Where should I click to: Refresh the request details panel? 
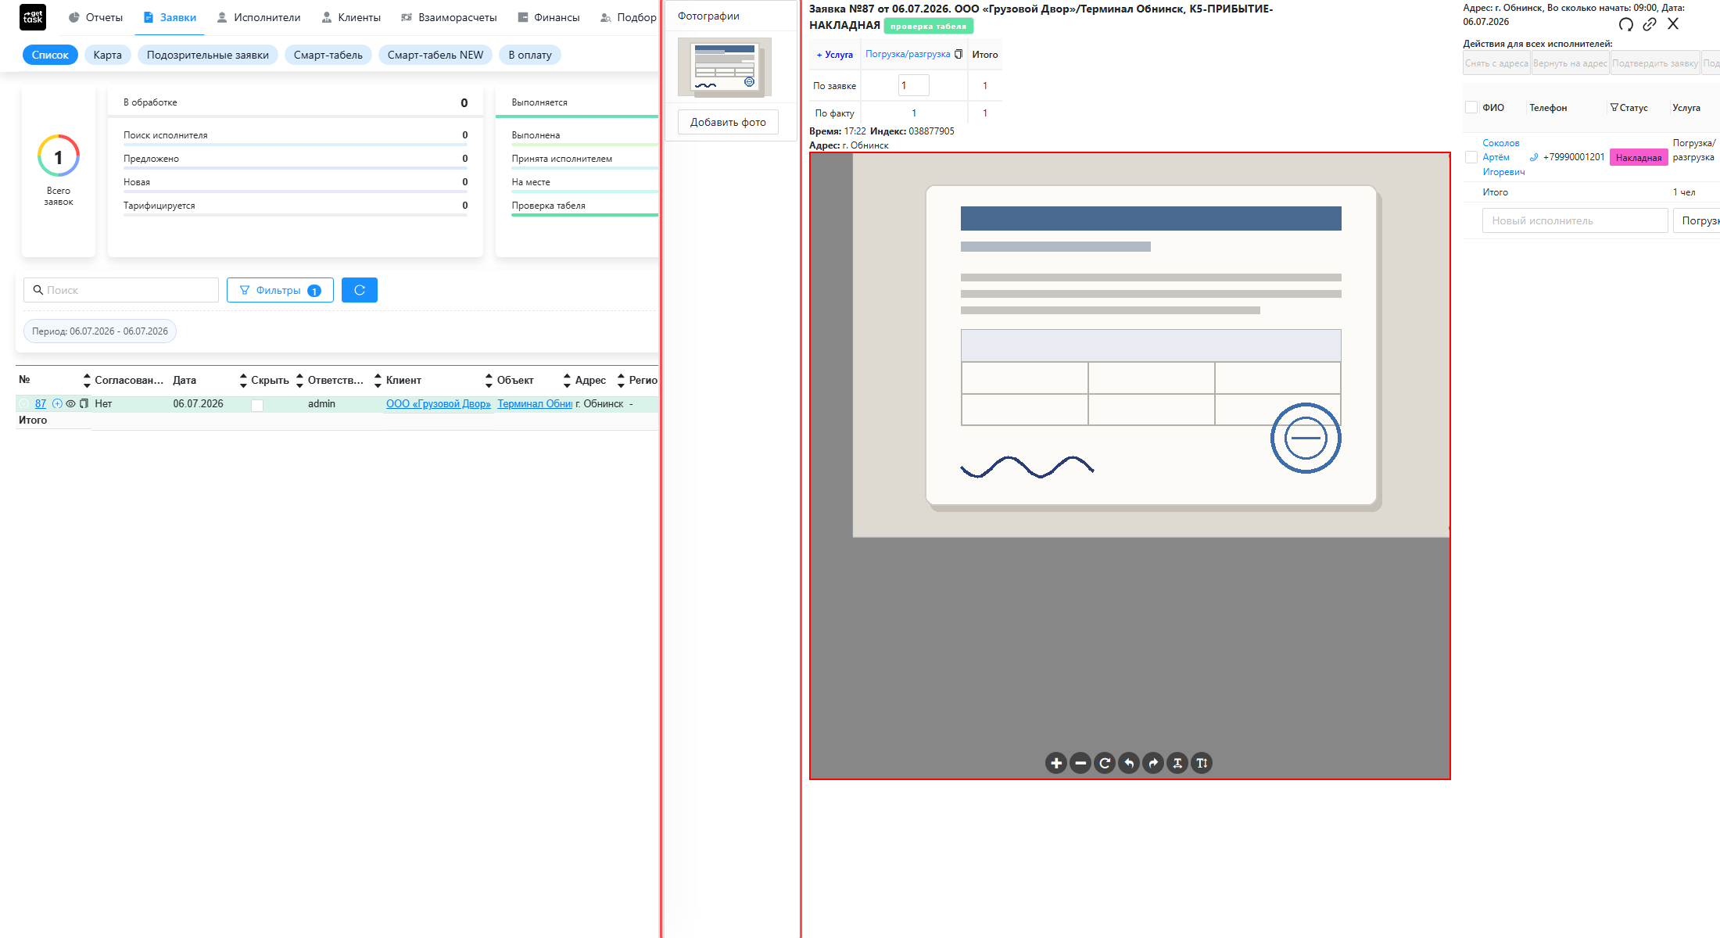[1626, 24]
